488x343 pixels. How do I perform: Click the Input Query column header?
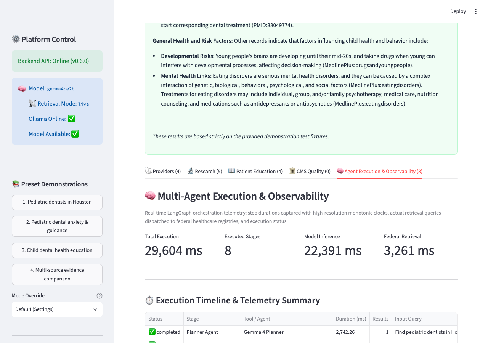[x=425, y=319]
